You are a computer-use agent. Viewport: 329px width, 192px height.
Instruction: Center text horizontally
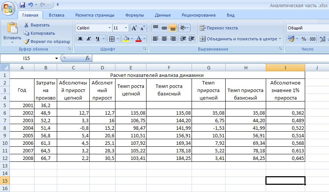[x=164, y=39]
